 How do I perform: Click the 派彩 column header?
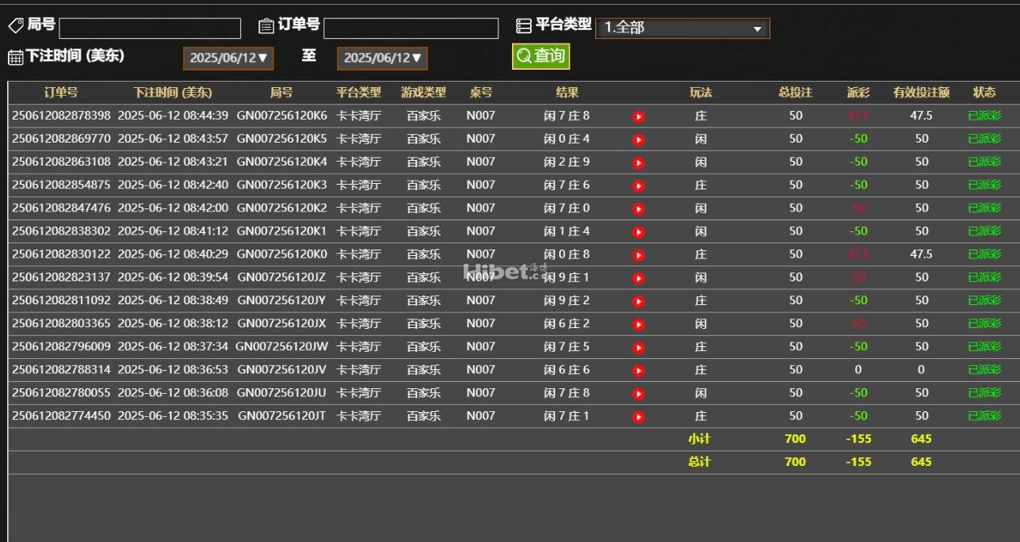click(858, 93)
